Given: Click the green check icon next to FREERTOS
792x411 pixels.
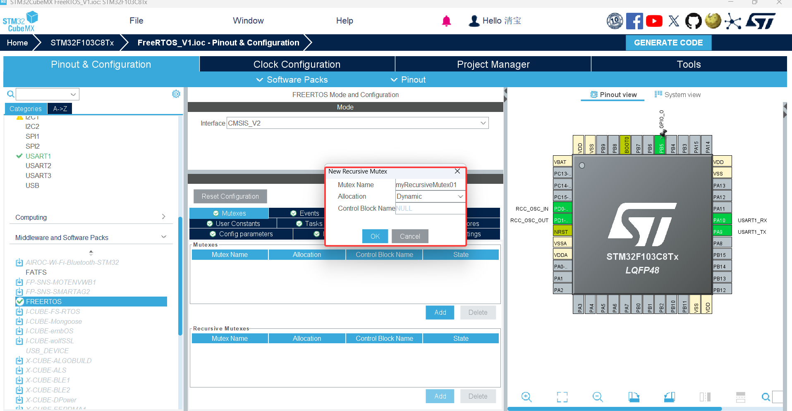Looking at the screenshot, I should (20, 302).
